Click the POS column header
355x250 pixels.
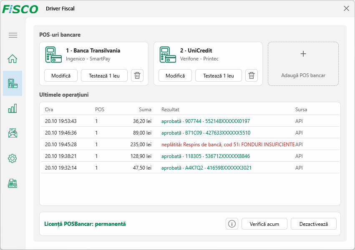100,110
